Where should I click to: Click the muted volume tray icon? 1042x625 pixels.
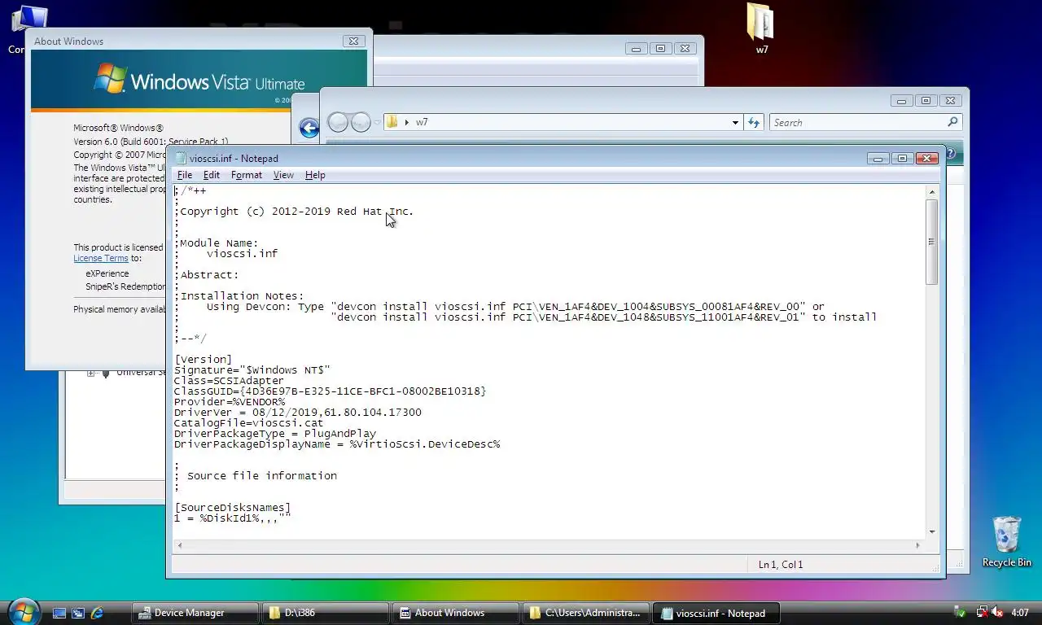coord(998,613)
